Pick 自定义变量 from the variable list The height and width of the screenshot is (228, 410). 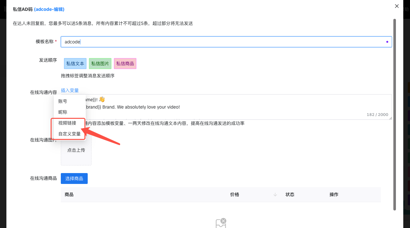[x=69, y=134]
